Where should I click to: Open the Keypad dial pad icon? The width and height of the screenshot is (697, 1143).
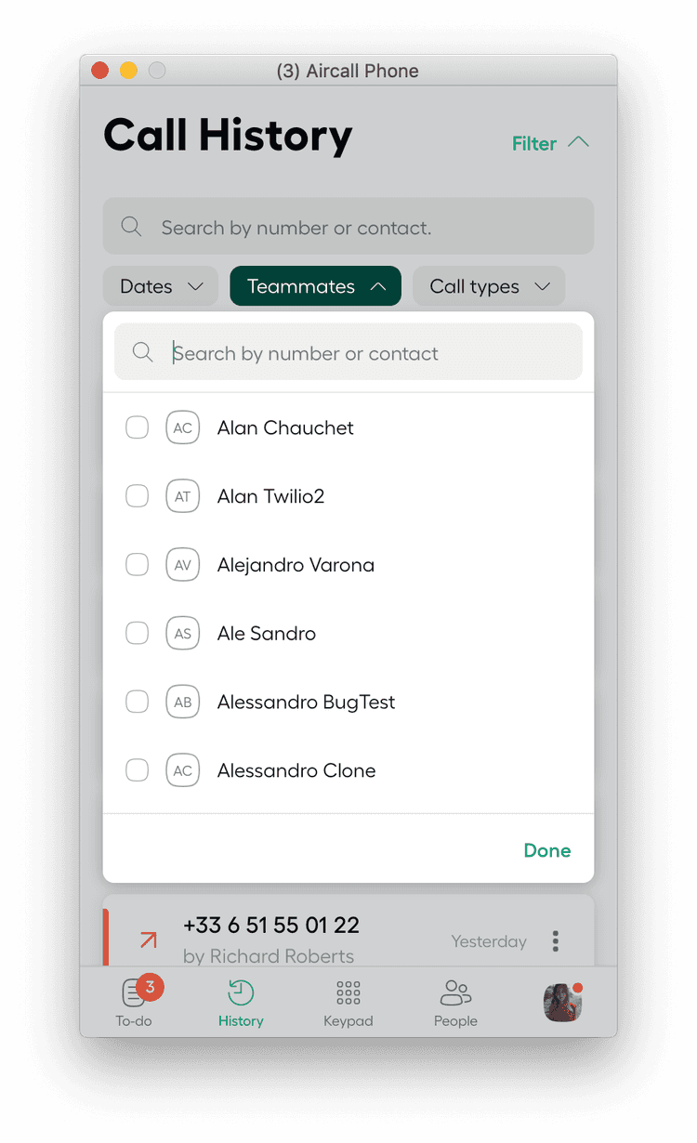(348, 993)
